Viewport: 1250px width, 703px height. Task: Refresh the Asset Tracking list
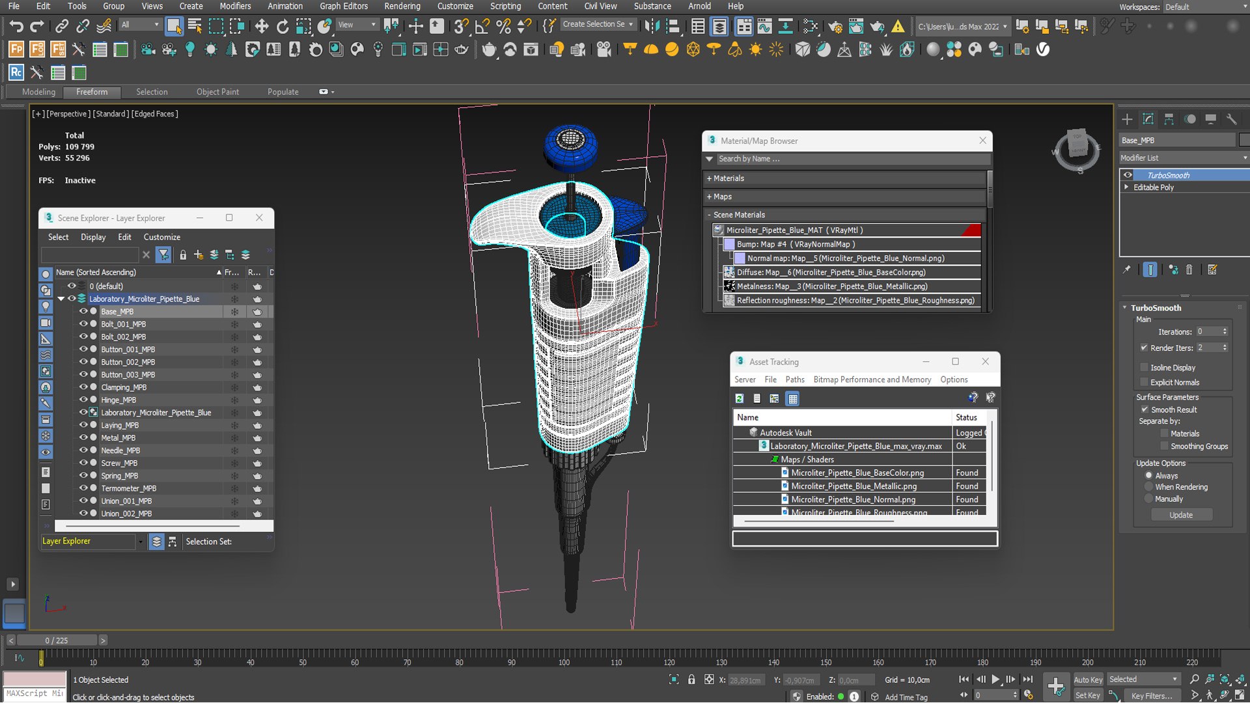click(x=740, y=398)
